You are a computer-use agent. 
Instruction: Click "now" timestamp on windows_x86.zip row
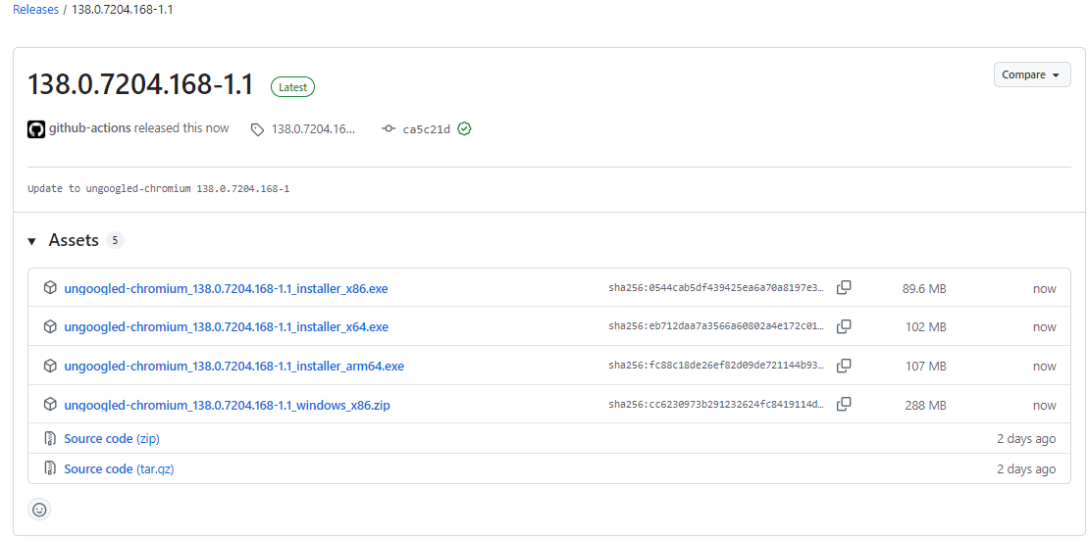click(x=1044, y=405)
